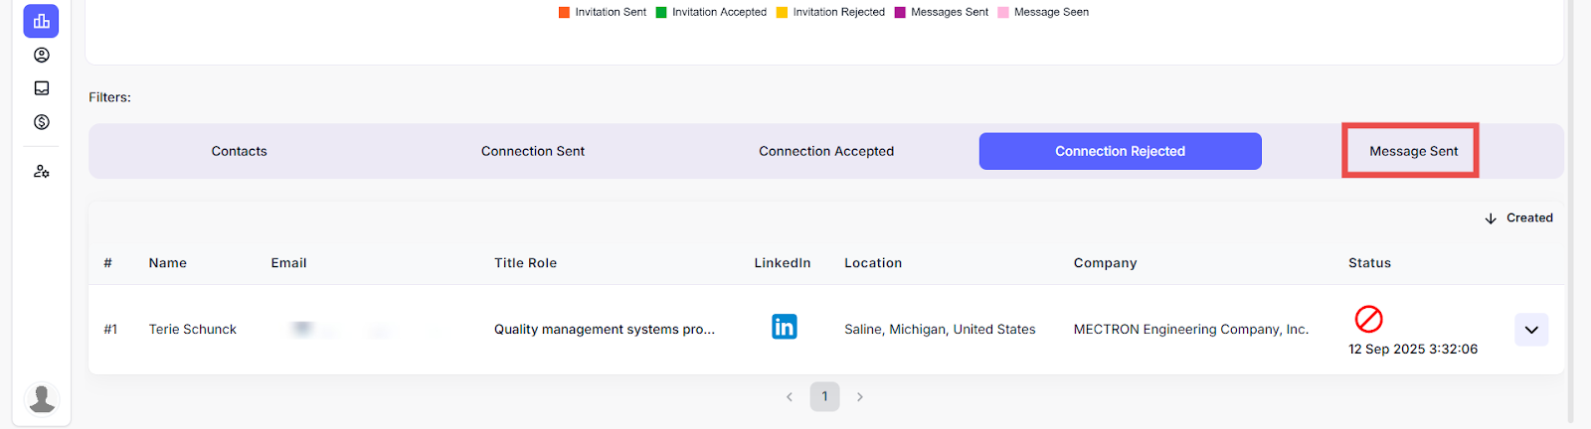Click the user avatar at bottom left

(42, 399)
